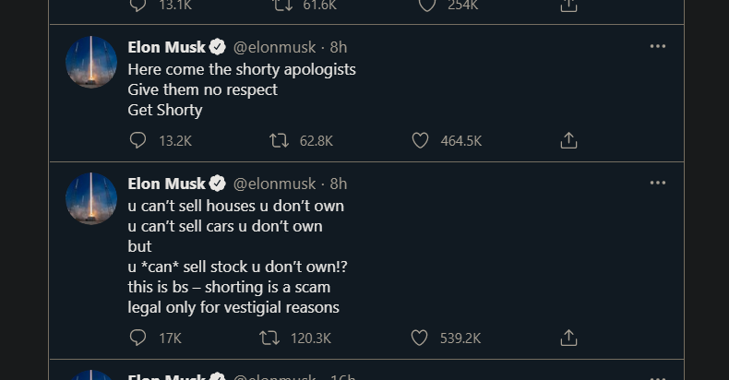Click Elon Musk name on "sell houses" tweet
This screenshot has height=380, width=729.
pos(166,184)
